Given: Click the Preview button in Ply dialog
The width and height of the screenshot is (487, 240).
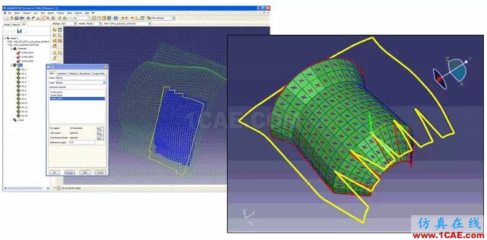Looking at the screenshot, I should pyautogui.click(x=69, y=172).
